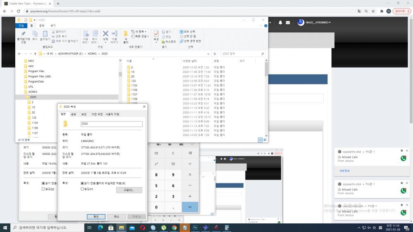Switch to the 보안 tab in properties
Image resolution: width=413 pixels, height=232 pixels.
click(84, 114)
